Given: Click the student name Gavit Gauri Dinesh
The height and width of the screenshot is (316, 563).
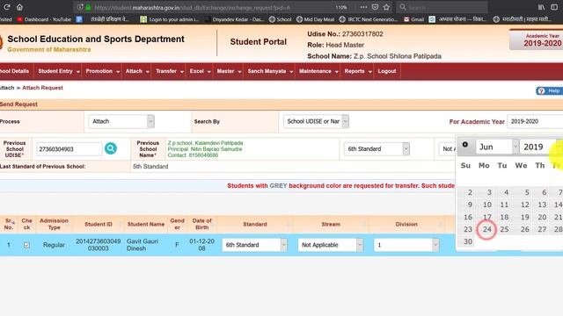Looking at the screenshot, I should (x=143, y=245).
